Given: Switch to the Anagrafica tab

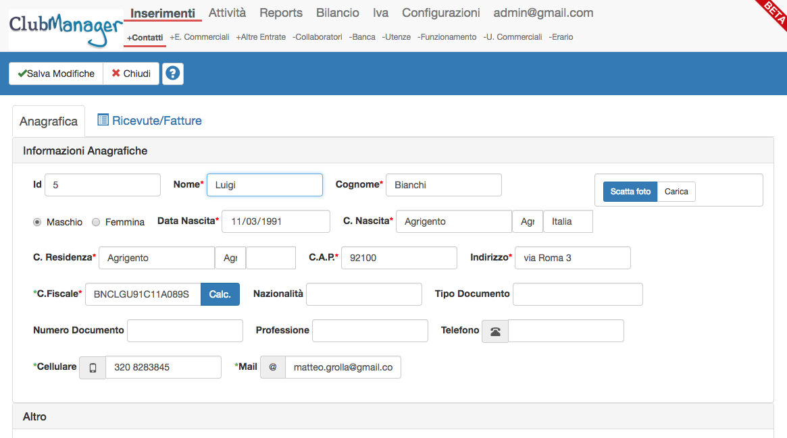Looking at the screenshot, I should point(49,121).
